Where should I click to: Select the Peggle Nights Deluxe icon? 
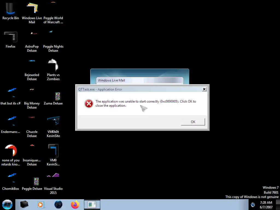click(53, 42)
